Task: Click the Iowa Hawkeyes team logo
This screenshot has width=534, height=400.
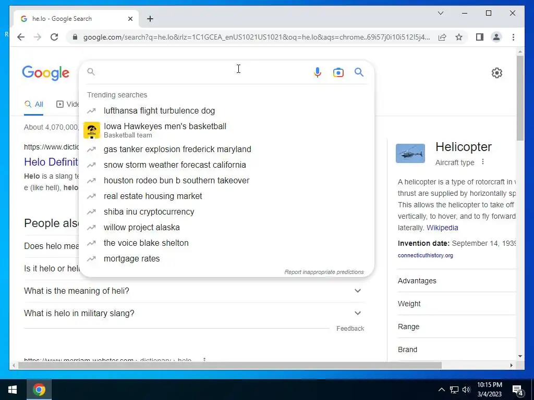Action: tap(92, 130)
